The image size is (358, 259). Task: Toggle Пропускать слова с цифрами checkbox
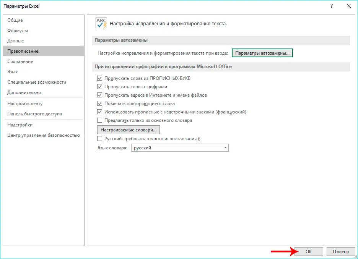(99, 87)
